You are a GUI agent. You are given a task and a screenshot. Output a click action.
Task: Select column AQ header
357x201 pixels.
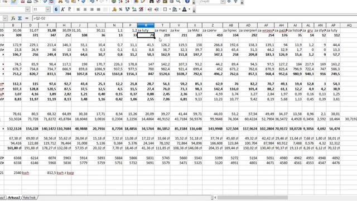click(x=349, y=25)
